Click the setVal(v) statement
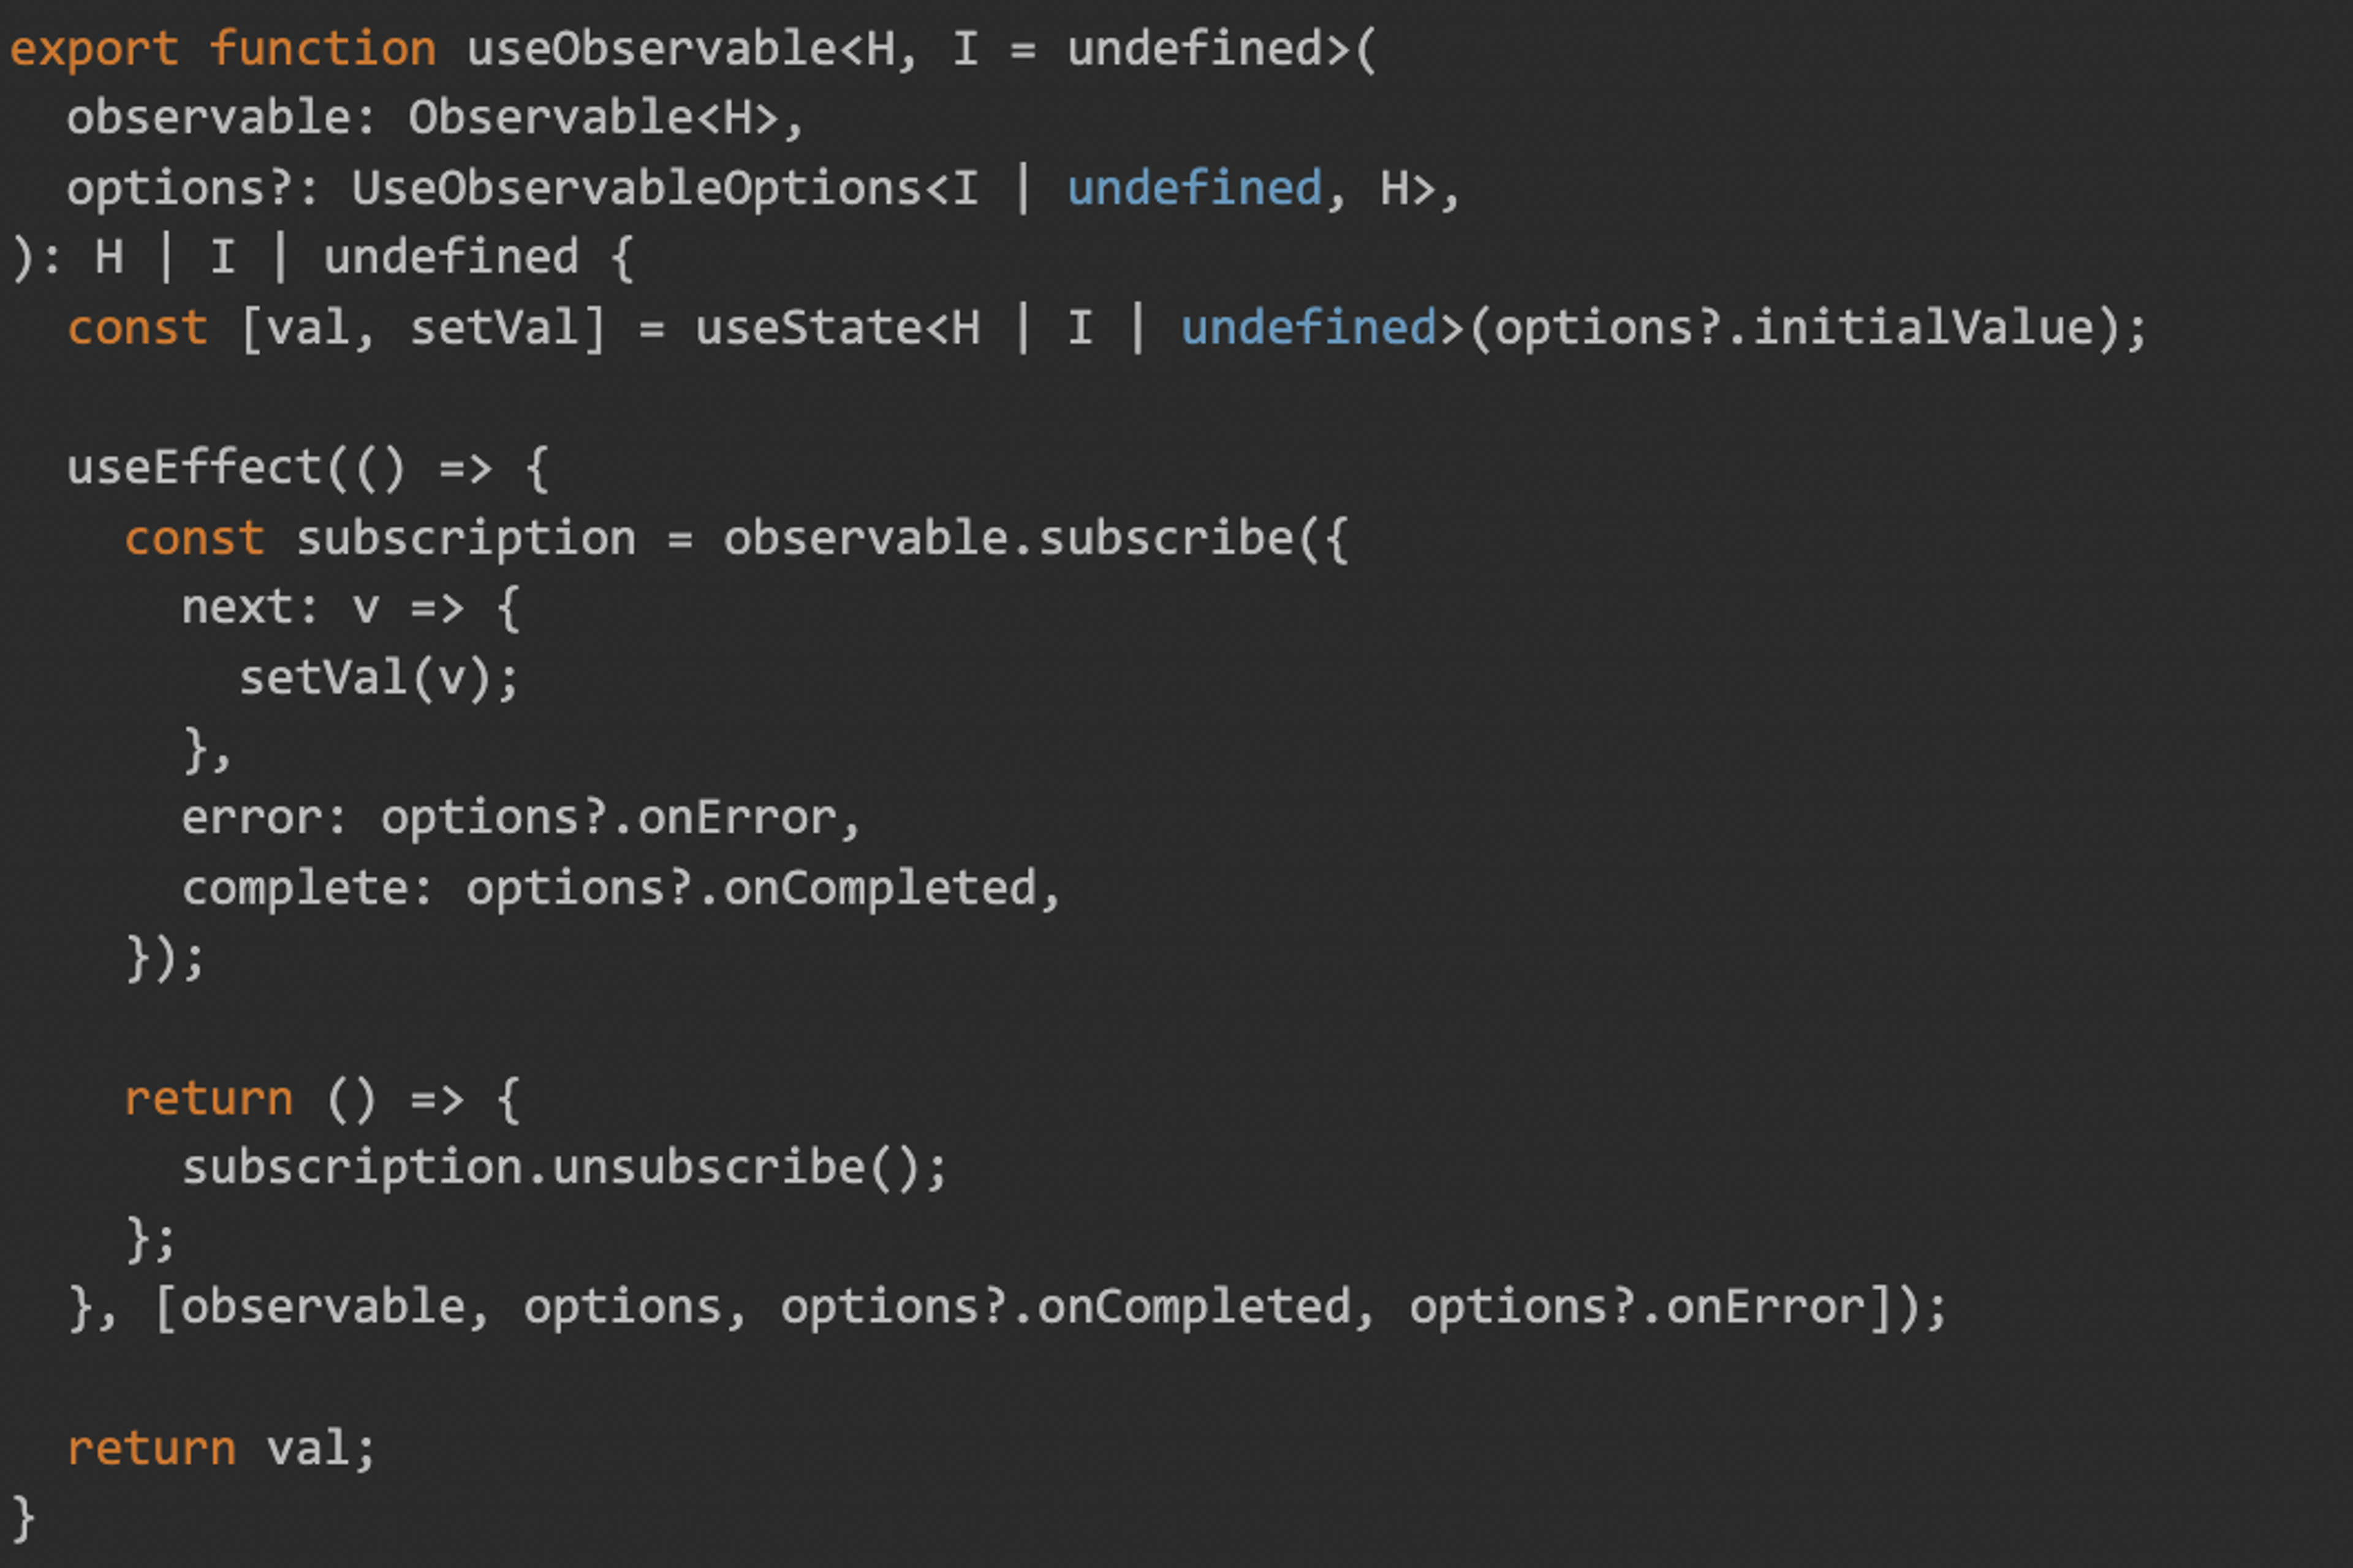This screenshot has width=2353, height=1568. pos(378,678)
